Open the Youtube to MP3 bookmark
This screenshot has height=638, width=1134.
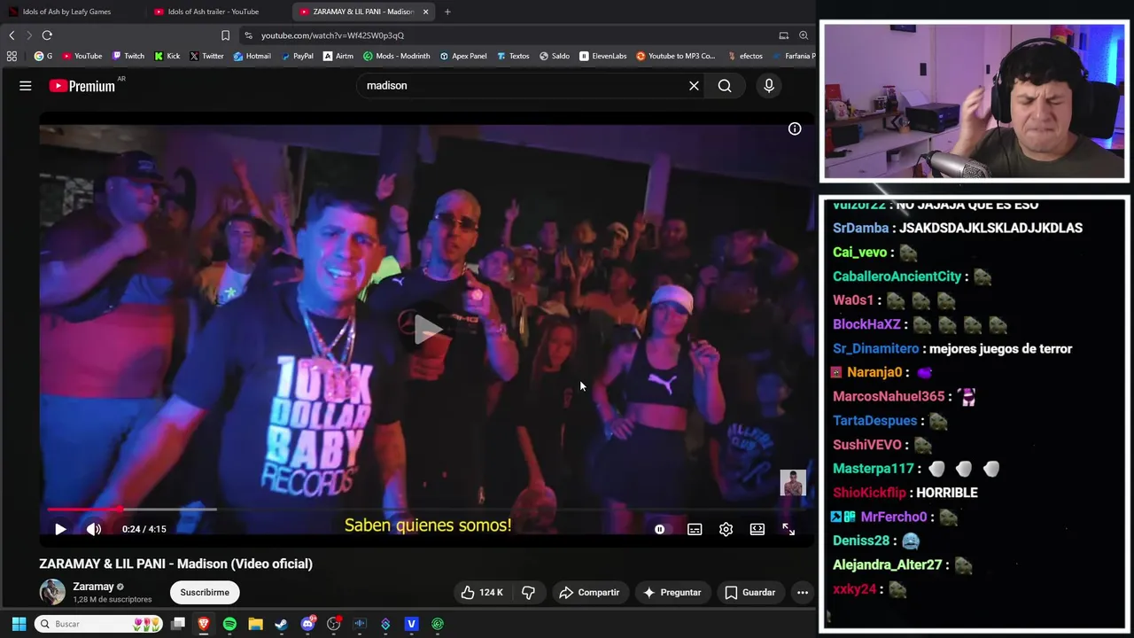[676, 56]
